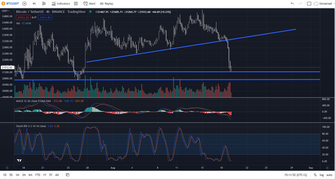The image size is (335, 179).
Task: Toggle percent scale mode
Action: [315, 175]
